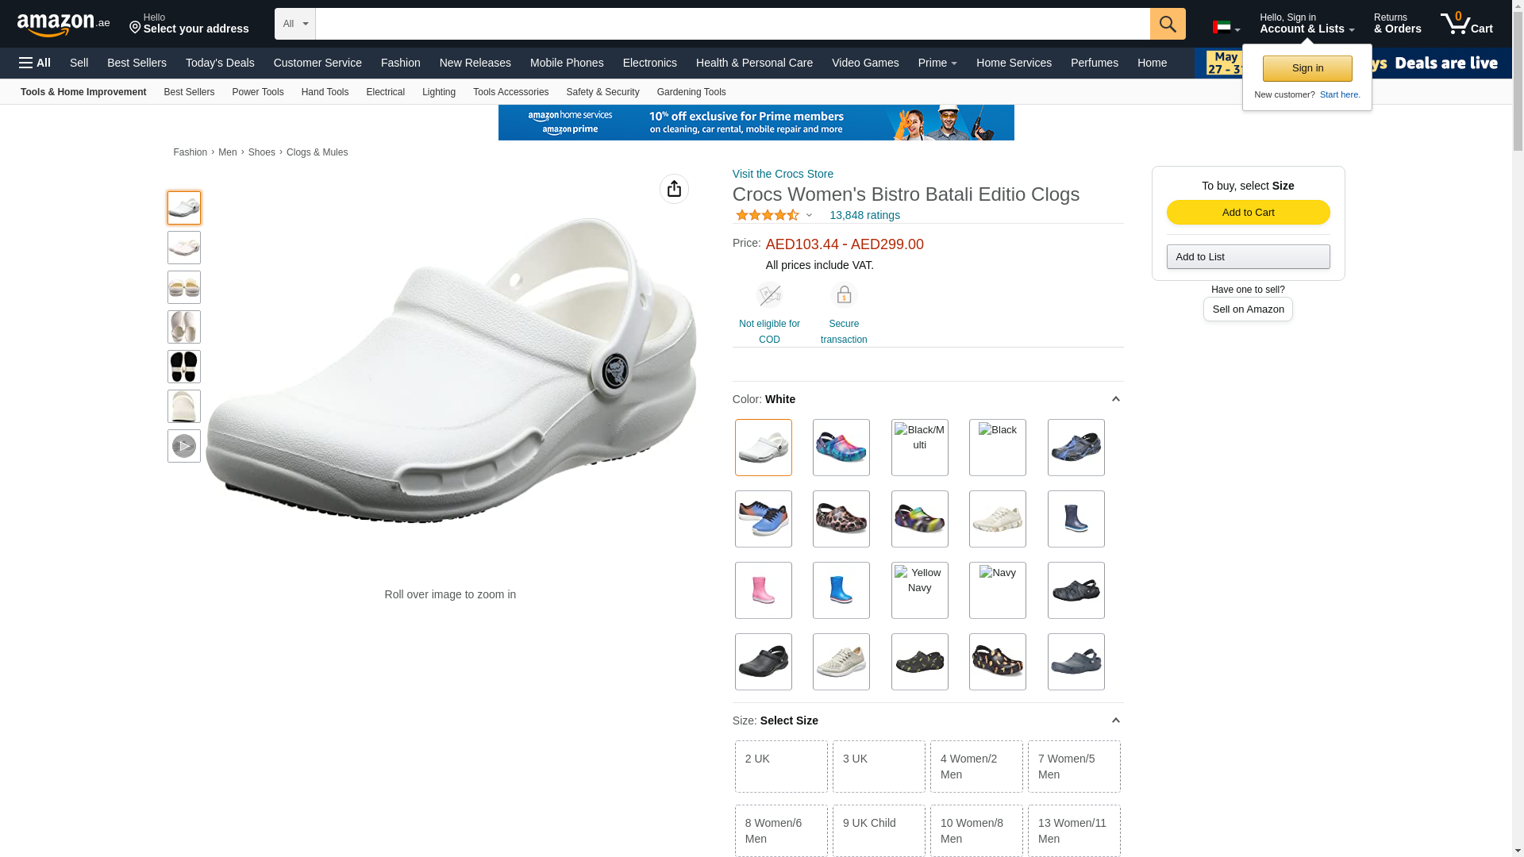Open Visit the Crocs Store link

pyautogui.click(x=783, y=174)
